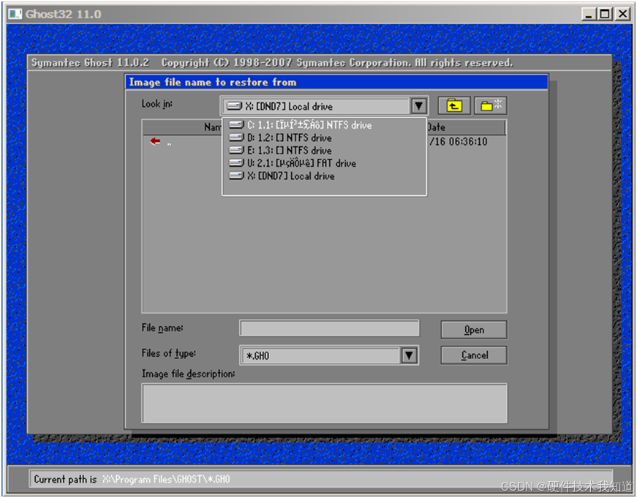Click the red parent directory arrow

(x=155, y=141)
